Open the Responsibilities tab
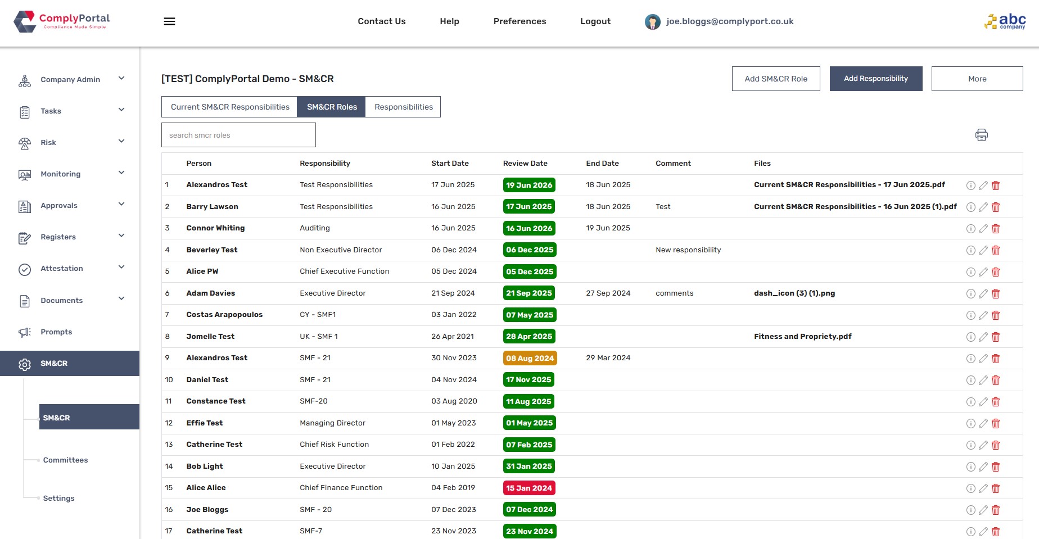Viewport: 1039px width, 539px height. point(403,107)
